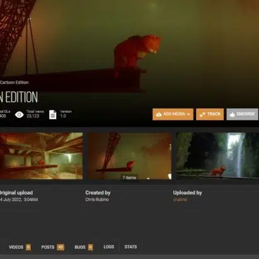Endorse the mod using Endorse button
The height and width of the screenshot is (259, 259).
pos(242,114)
